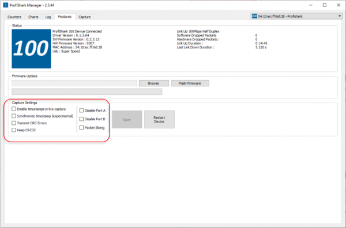
Task: Click the link up duration value 0:14:45
Action: coord(261,43)
